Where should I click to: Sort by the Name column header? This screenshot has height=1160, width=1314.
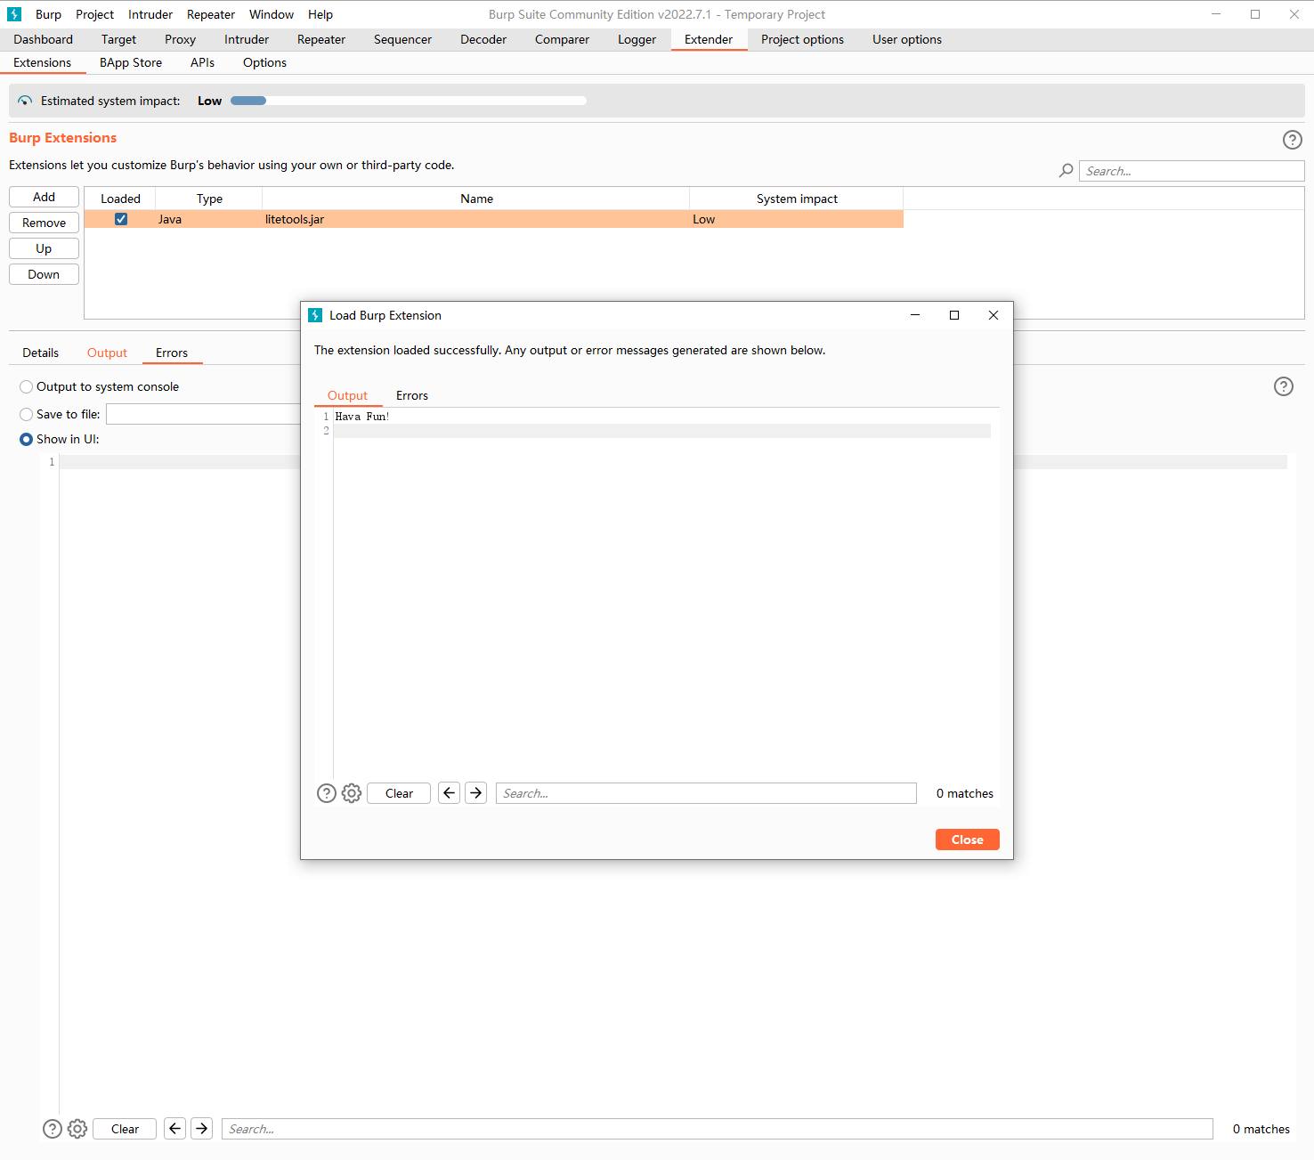[x=476, y=199]
